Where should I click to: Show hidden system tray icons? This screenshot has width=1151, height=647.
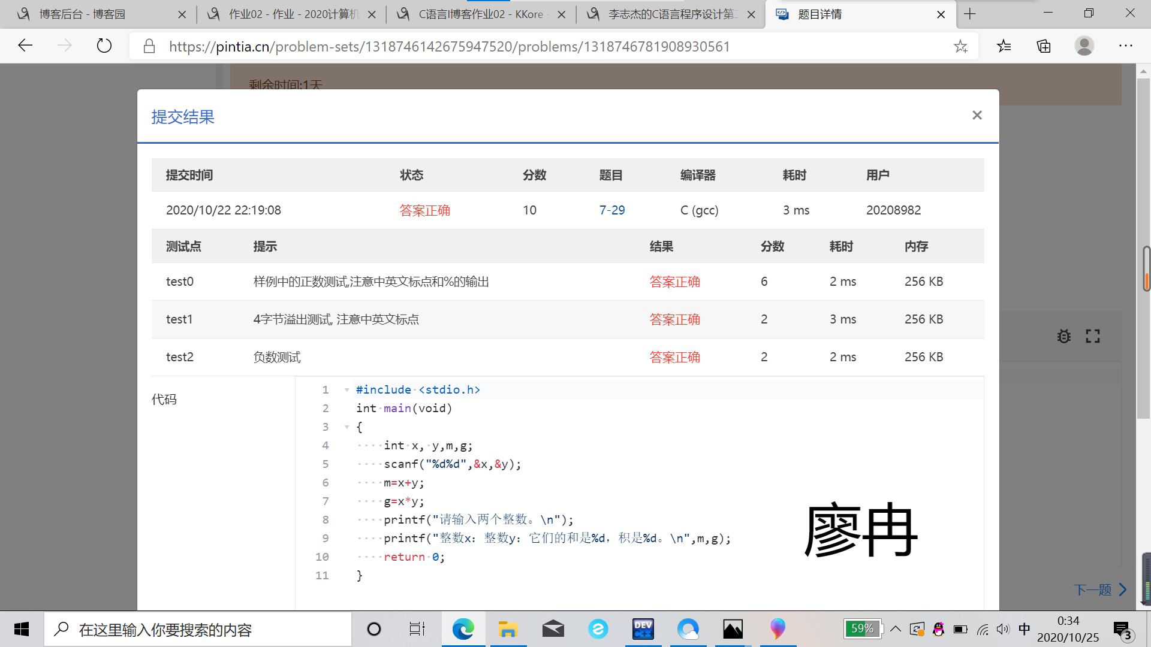point(896,629)
